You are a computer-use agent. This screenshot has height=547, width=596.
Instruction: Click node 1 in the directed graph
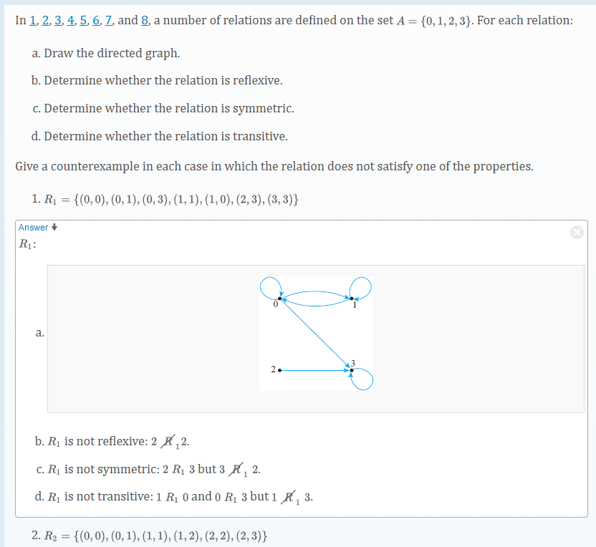tap(351, 298)
